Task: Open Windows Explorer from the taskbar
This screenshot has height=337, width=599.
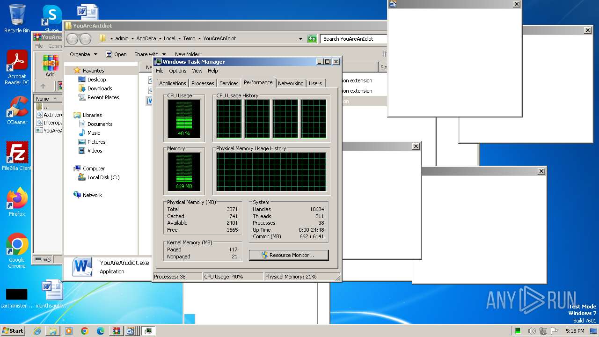Action: 53,331
